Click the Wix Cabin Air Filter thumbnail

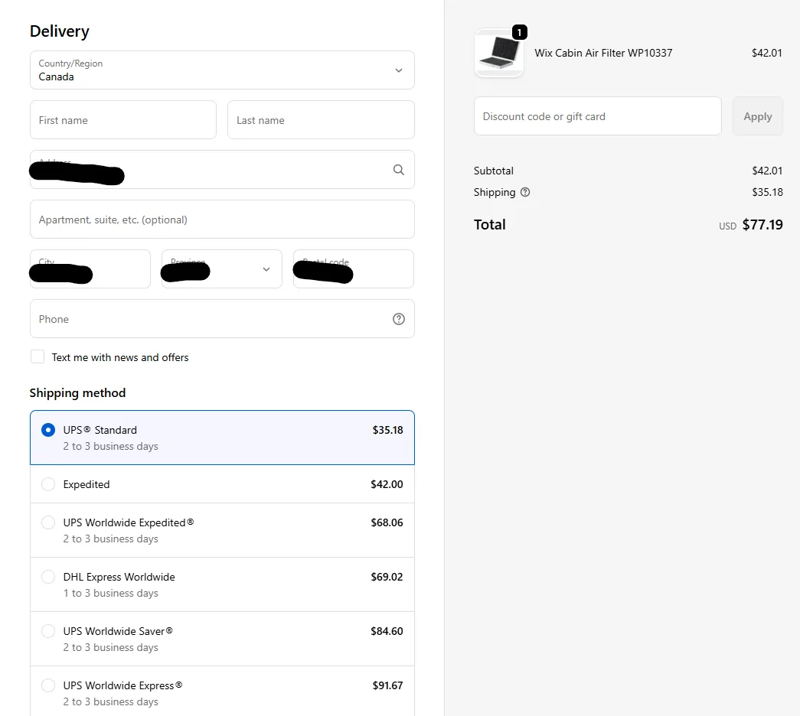point(498,54)
